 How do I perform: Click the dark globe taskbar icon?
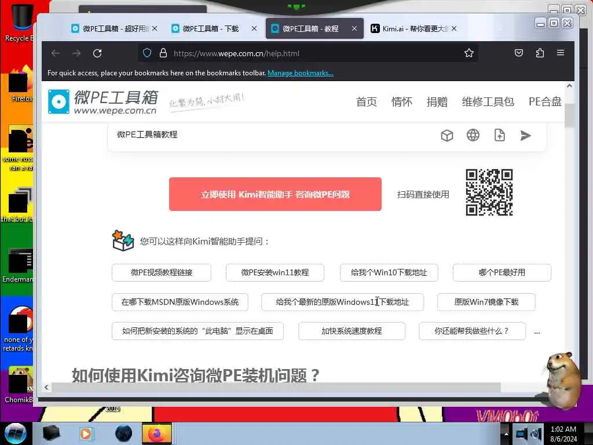coord(124,433)
